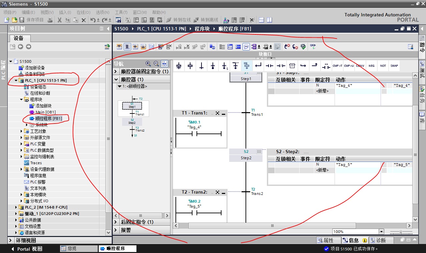Click the editor horizontal scrollbar

272,226
